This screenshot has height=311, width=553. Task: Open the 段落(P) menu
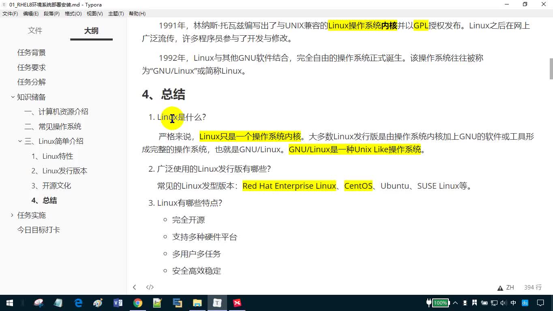click(51, 13)
